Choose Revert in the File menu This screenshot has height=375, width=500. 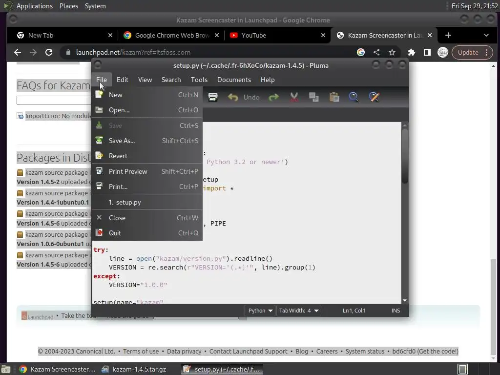tap(147, 156)
